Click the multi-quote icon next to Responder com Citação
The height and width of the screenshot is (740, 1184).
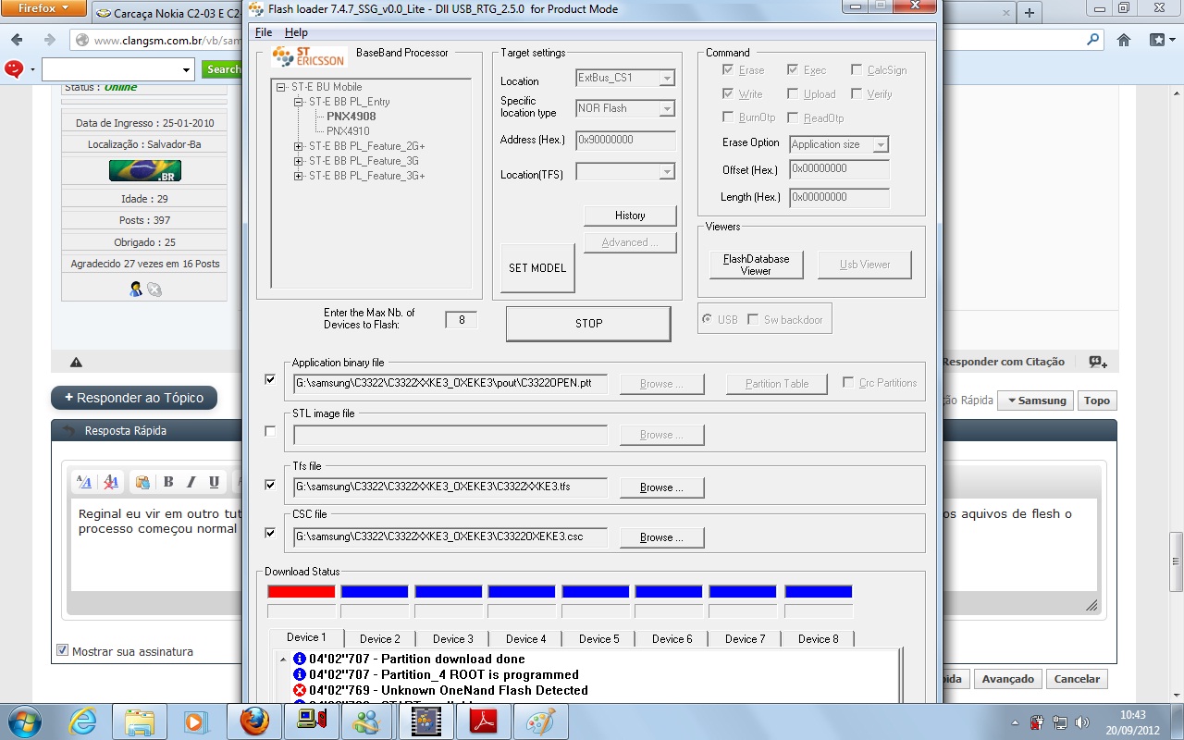click(1098, 362)
